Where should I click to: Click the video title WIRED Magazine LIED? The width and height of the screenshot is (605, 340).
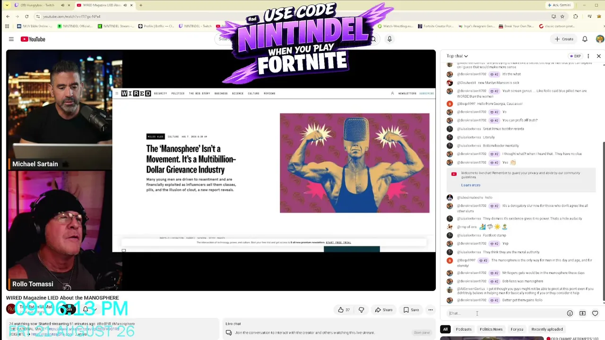(62, 298)
